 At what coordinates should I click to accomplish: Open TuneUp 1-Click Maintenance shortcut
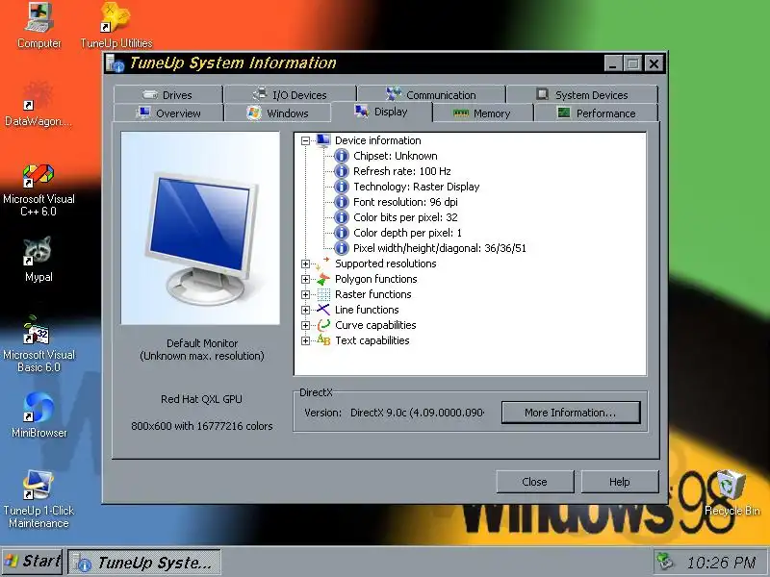click(38, 498)
